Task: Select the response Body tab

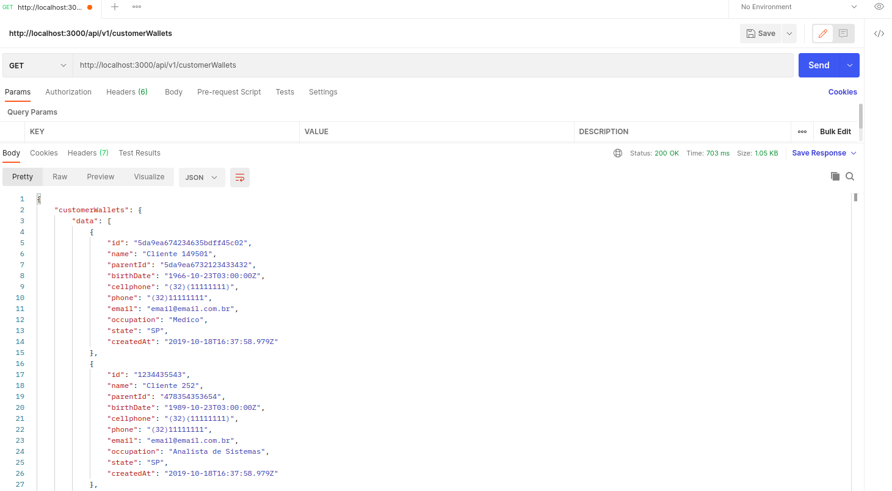Action: tap(11, 153)
